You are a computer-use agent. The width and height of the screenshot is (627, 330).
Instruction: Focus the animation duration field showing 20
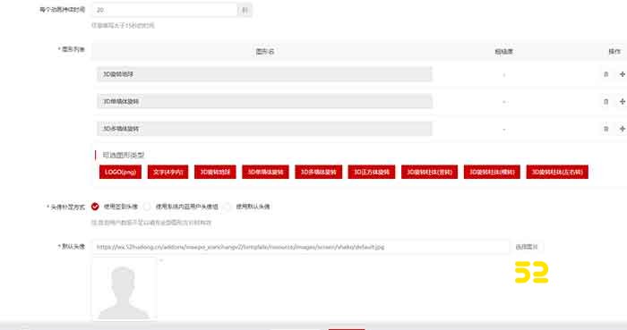pyautogui.click(x=164, y=10)
